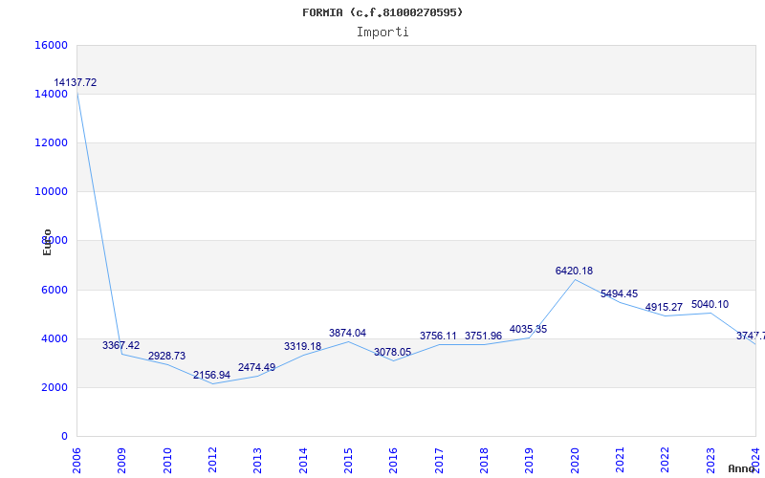This screenshot has width=765, height=478.
Task: Click the 2022 x-axis year label
Action: (666, 461)
